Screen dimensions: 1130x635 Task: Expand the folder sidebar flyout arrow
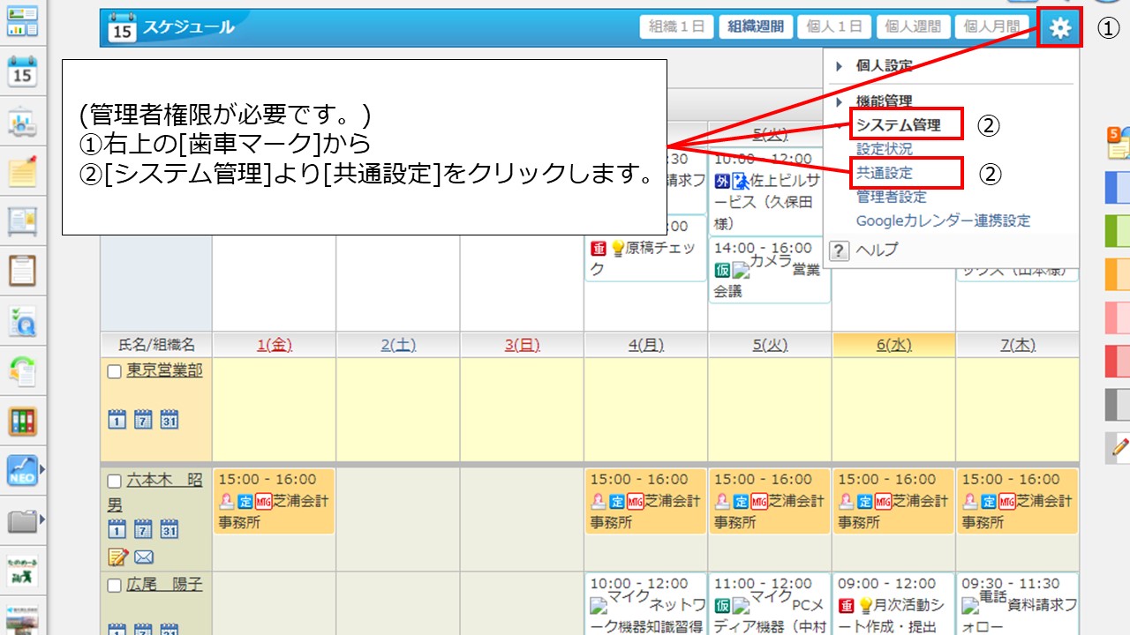tap(41, 520)
